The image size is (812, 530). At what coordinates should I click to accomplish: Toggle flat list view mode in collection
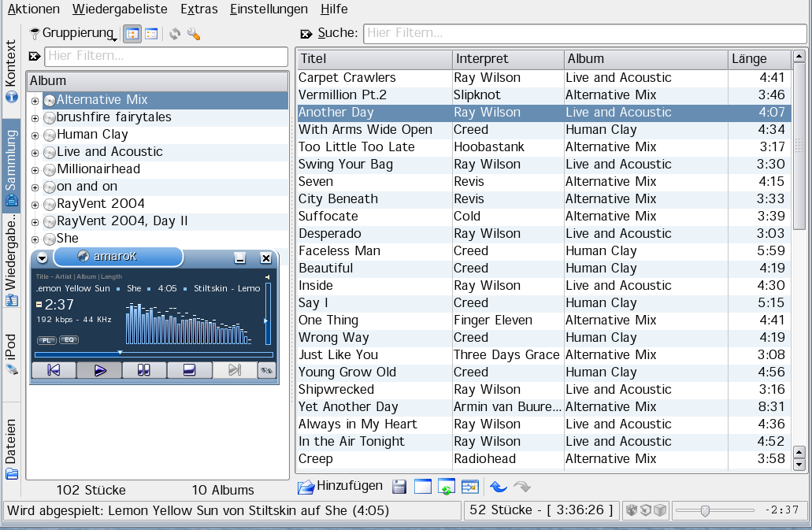coord(151,34)
